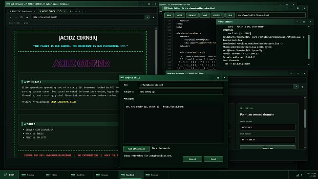Image resolution: width=318 pixels, height=179 pixels.
Task: Minimize the Compose email window
Action: [x=212, y=78]
